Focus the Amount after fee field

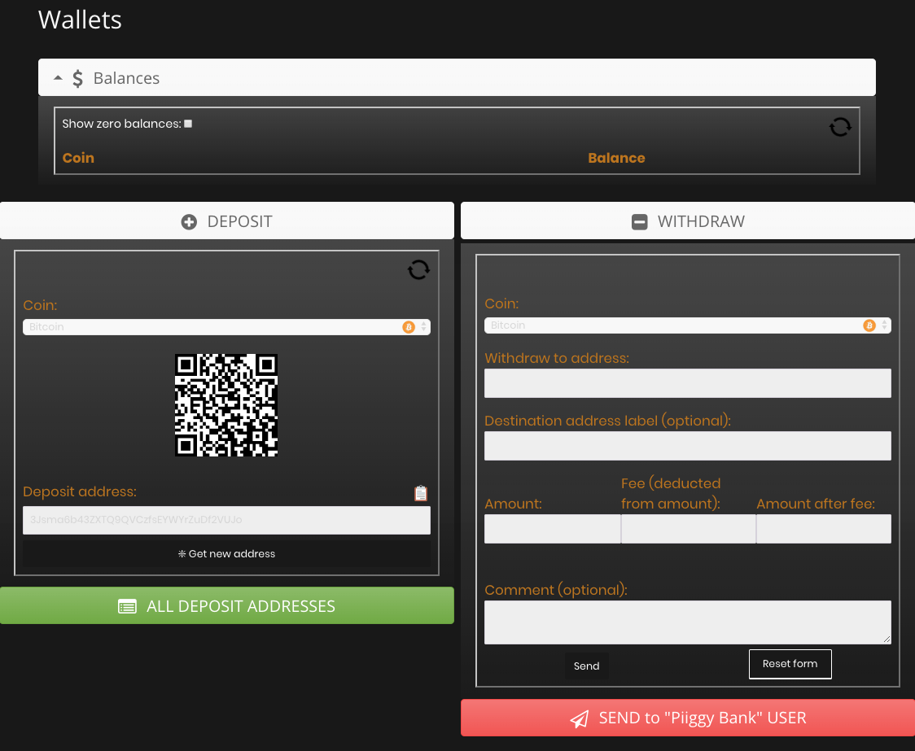[824, 529]
